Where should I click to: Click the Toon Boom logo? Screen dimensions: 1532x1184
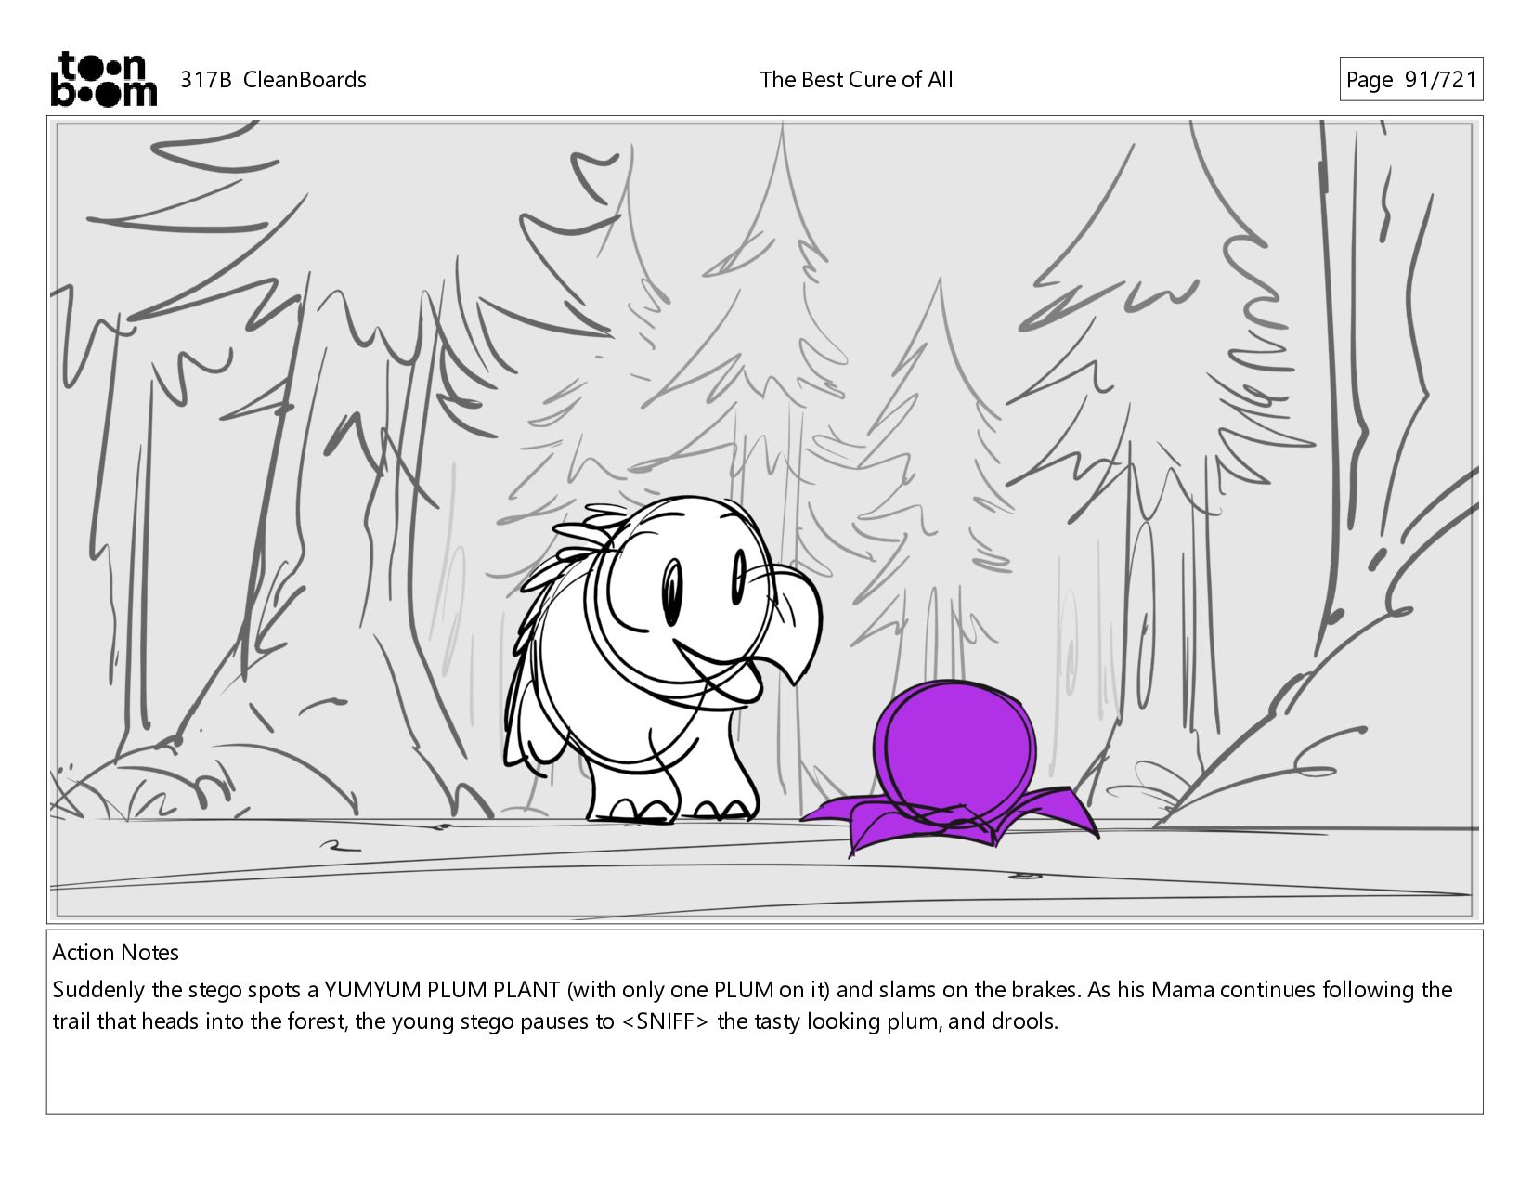click(x=103, y=79)
